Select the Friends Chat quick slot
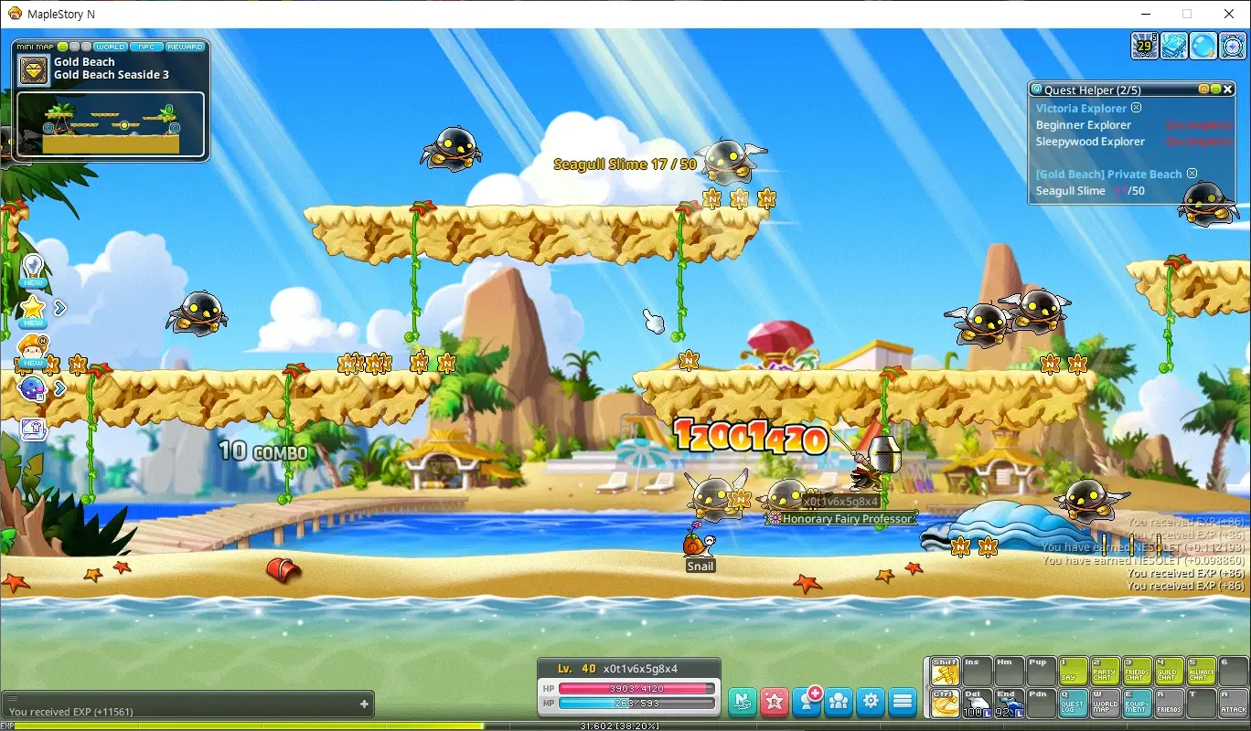The image size is (1251, 731). click(x=1138, y=672)
